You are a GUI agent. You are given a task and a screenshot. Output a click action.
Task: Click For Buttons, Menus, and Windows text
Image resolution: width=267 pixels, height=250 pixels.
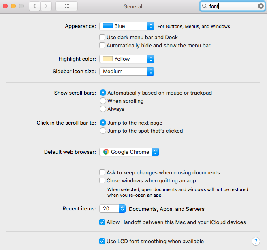194,26
